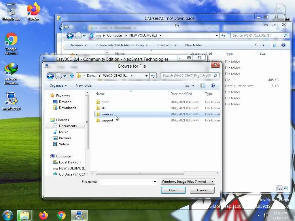Show hidden tray icons arrow

pyautogui.click(x=259, y=216)
